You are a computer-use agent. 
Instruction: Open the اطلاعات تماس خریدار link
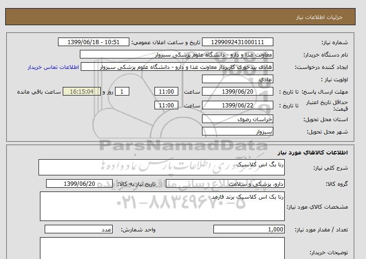click(x=53, y=67)
